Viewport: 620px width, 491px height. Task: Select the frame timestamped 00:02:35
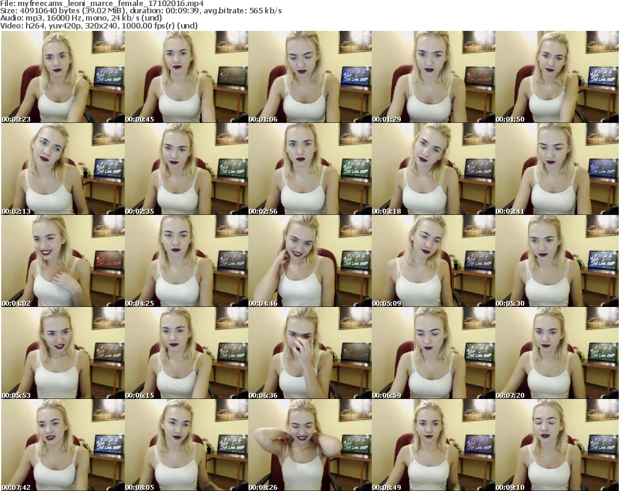(186, 169)
